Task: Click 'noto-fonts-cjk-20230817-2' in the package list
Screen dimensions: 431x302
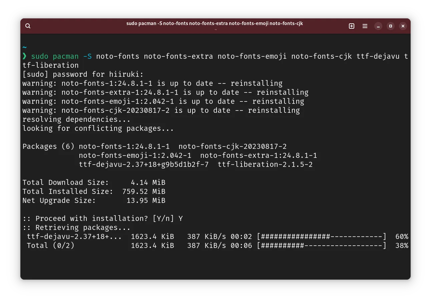Action: tap(233, 146)
